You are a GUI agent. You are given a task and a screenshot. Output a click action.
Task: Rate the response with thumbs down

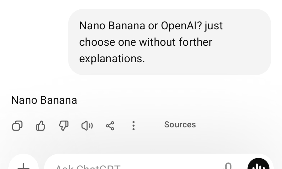pyautogui.click(x=64, y=126)
